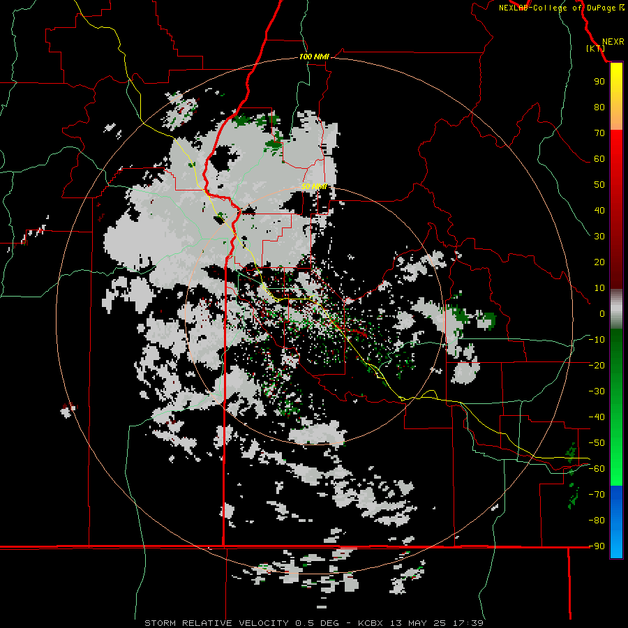
Task: Click the -90 value on velocity scale
Action: click(x=597, y=546)
